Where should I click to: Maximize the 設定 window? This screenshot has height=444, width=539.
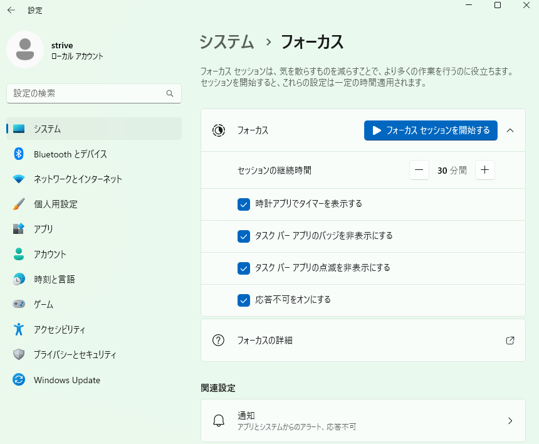(x=498, y=5)
